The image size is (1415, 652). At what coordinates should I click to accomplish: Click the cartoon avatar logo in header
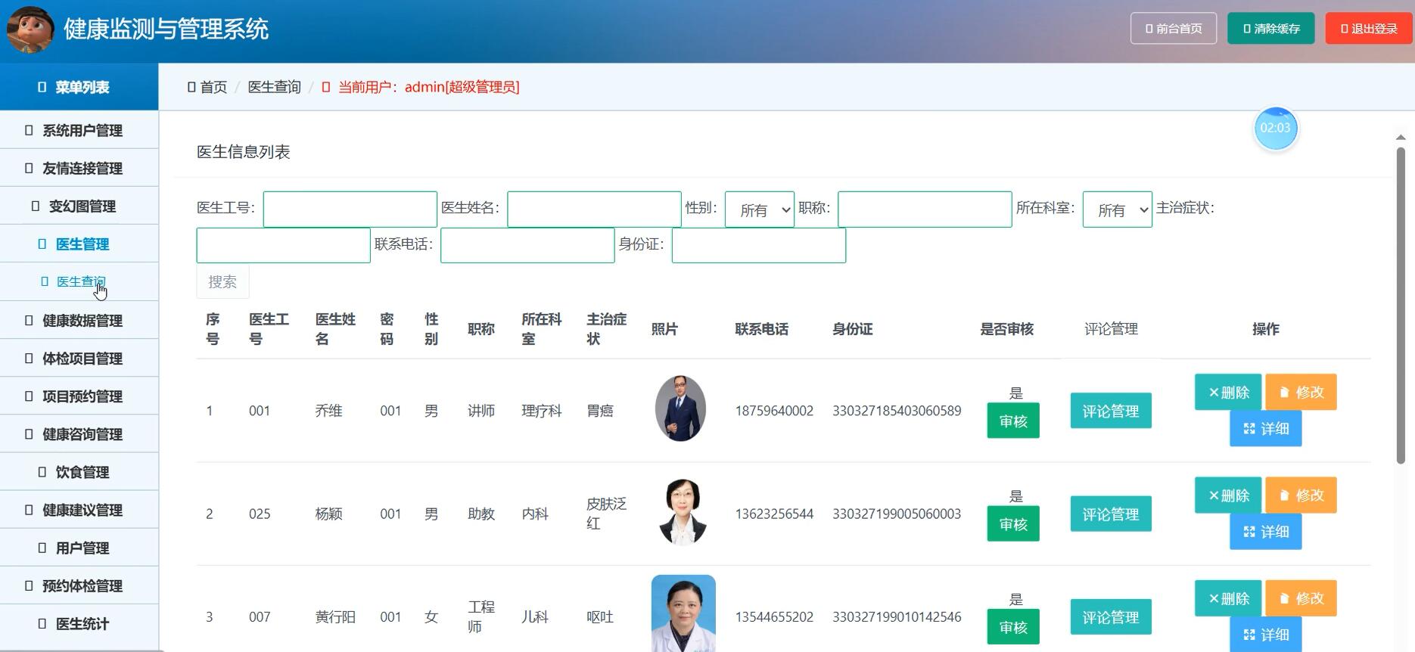30,29
